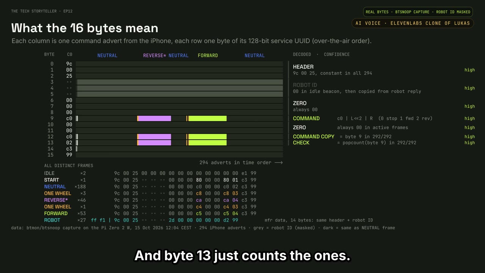Click the grey masked bar in byte 4 row

(x=180, y=88)
